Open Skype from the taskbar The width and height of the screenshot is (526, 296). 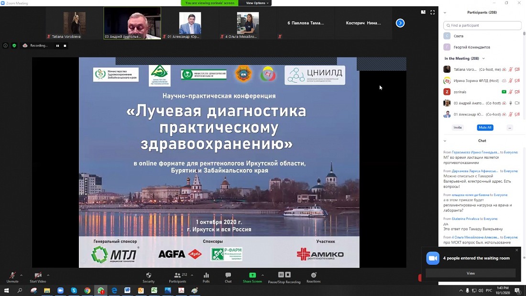[74, 290]
